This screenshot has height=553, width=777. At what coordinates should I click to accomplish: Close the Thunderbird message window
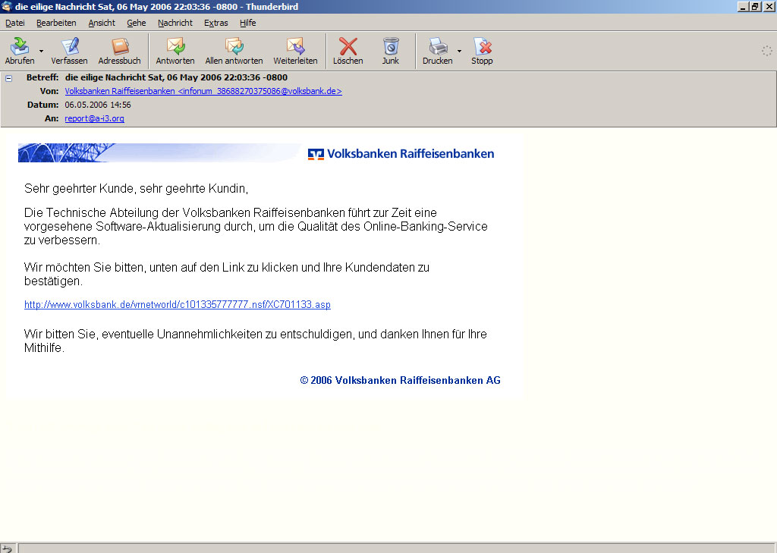point(769,6)
